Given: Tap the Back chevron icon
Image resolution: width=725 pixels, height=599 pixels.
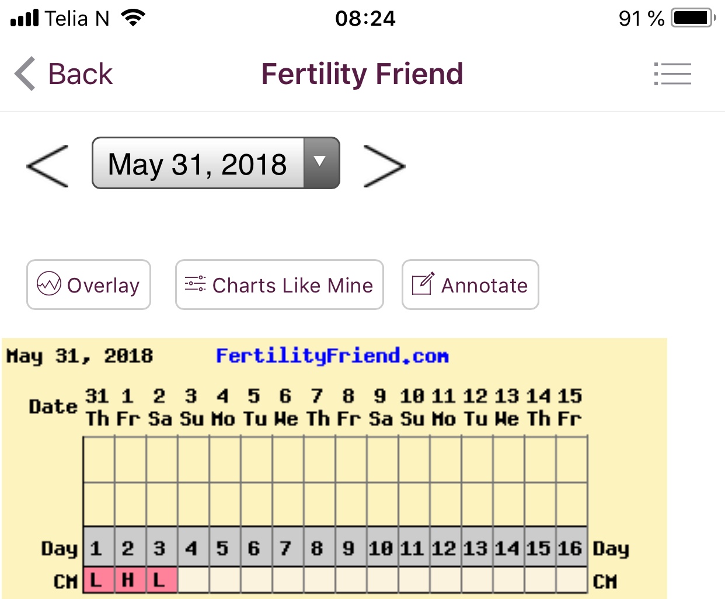Looking at the screenshot, I should 25,74.
